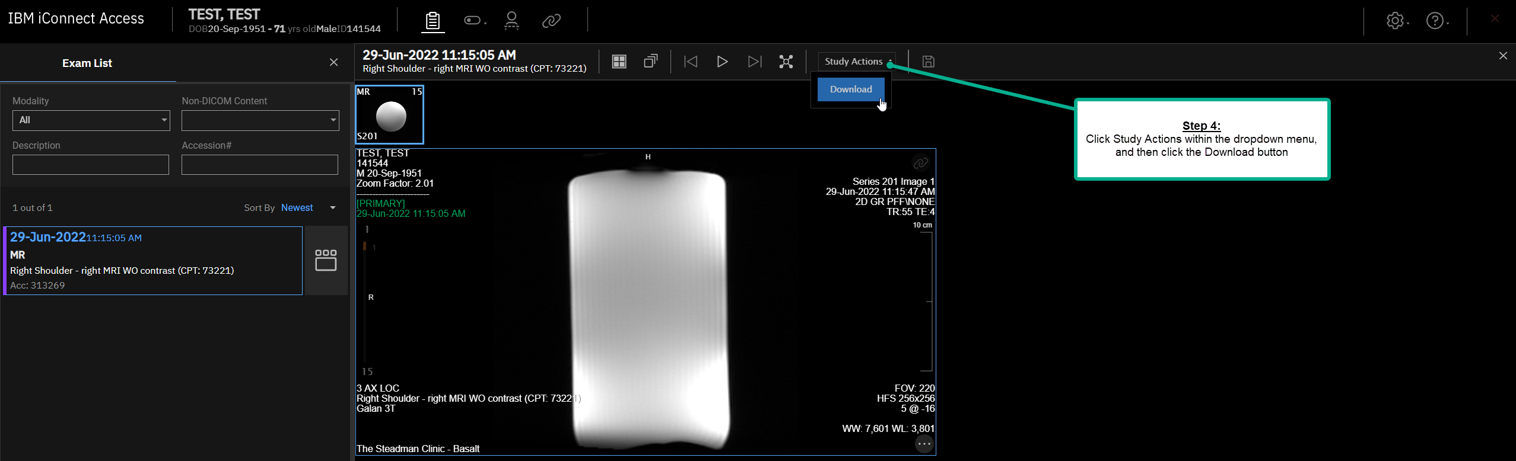Open the settings gear menu
The width and height of the screenshot is (1516, 461).
pos(1395,21)
